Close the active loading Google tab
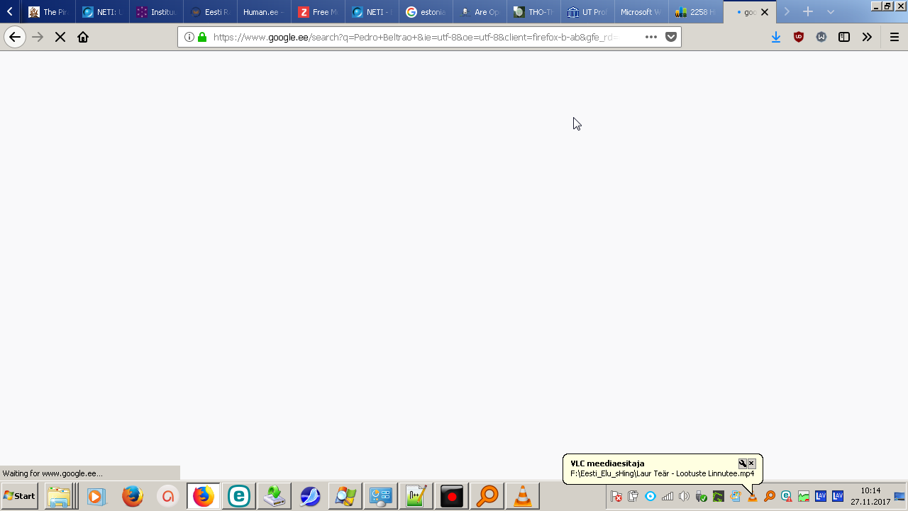Viewport: 908px width, 511px height. click(765, 12)
